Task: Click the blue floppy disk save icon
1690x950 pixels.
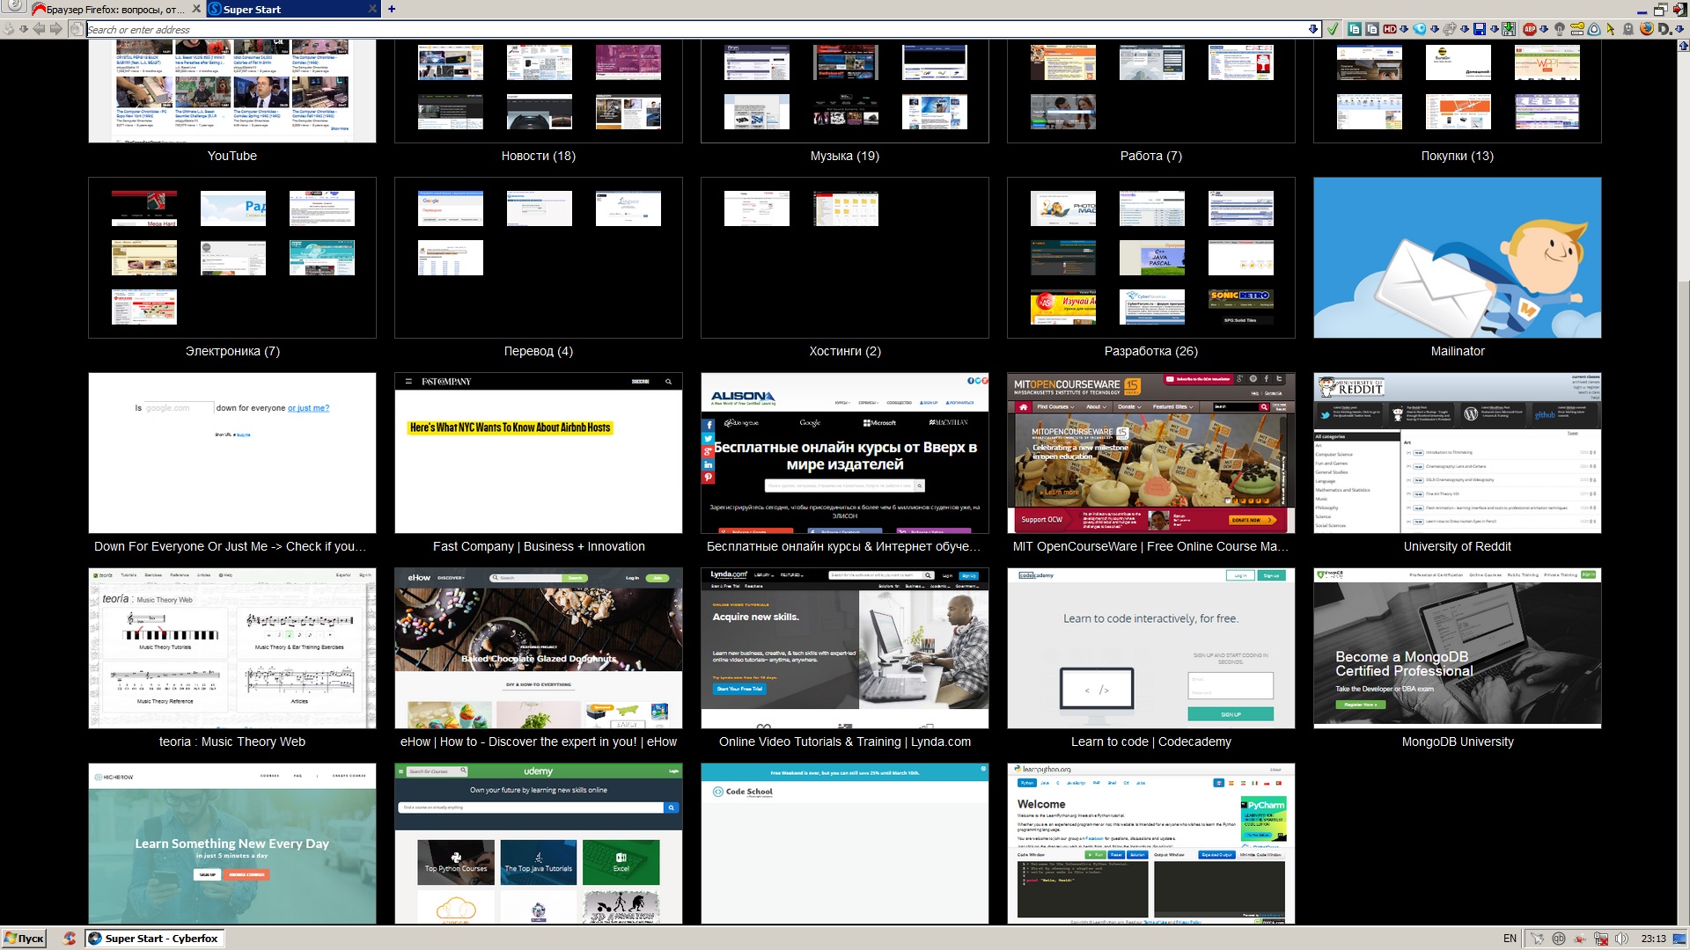Action: coord(1480,29)
